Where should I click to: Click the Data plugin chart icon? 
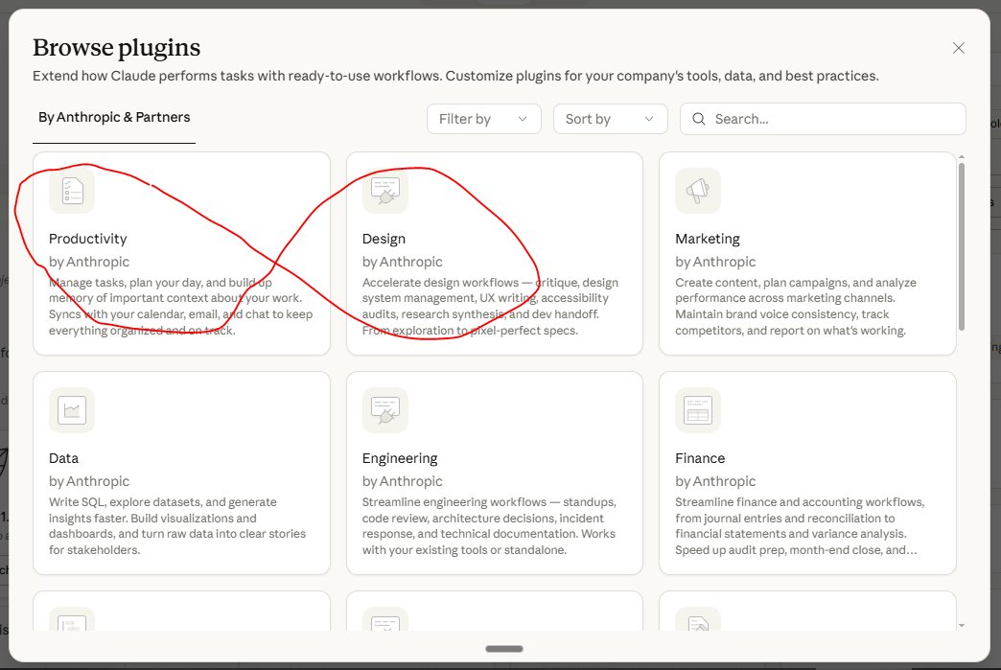(72, 409)
